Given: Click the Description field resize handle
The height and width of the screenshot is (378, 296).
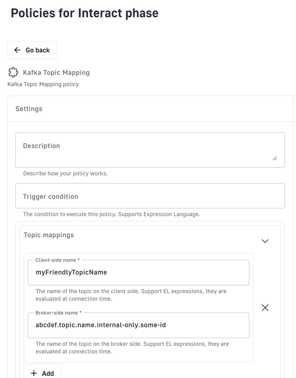Looking at the screenshot, I should tap(275, 159).
